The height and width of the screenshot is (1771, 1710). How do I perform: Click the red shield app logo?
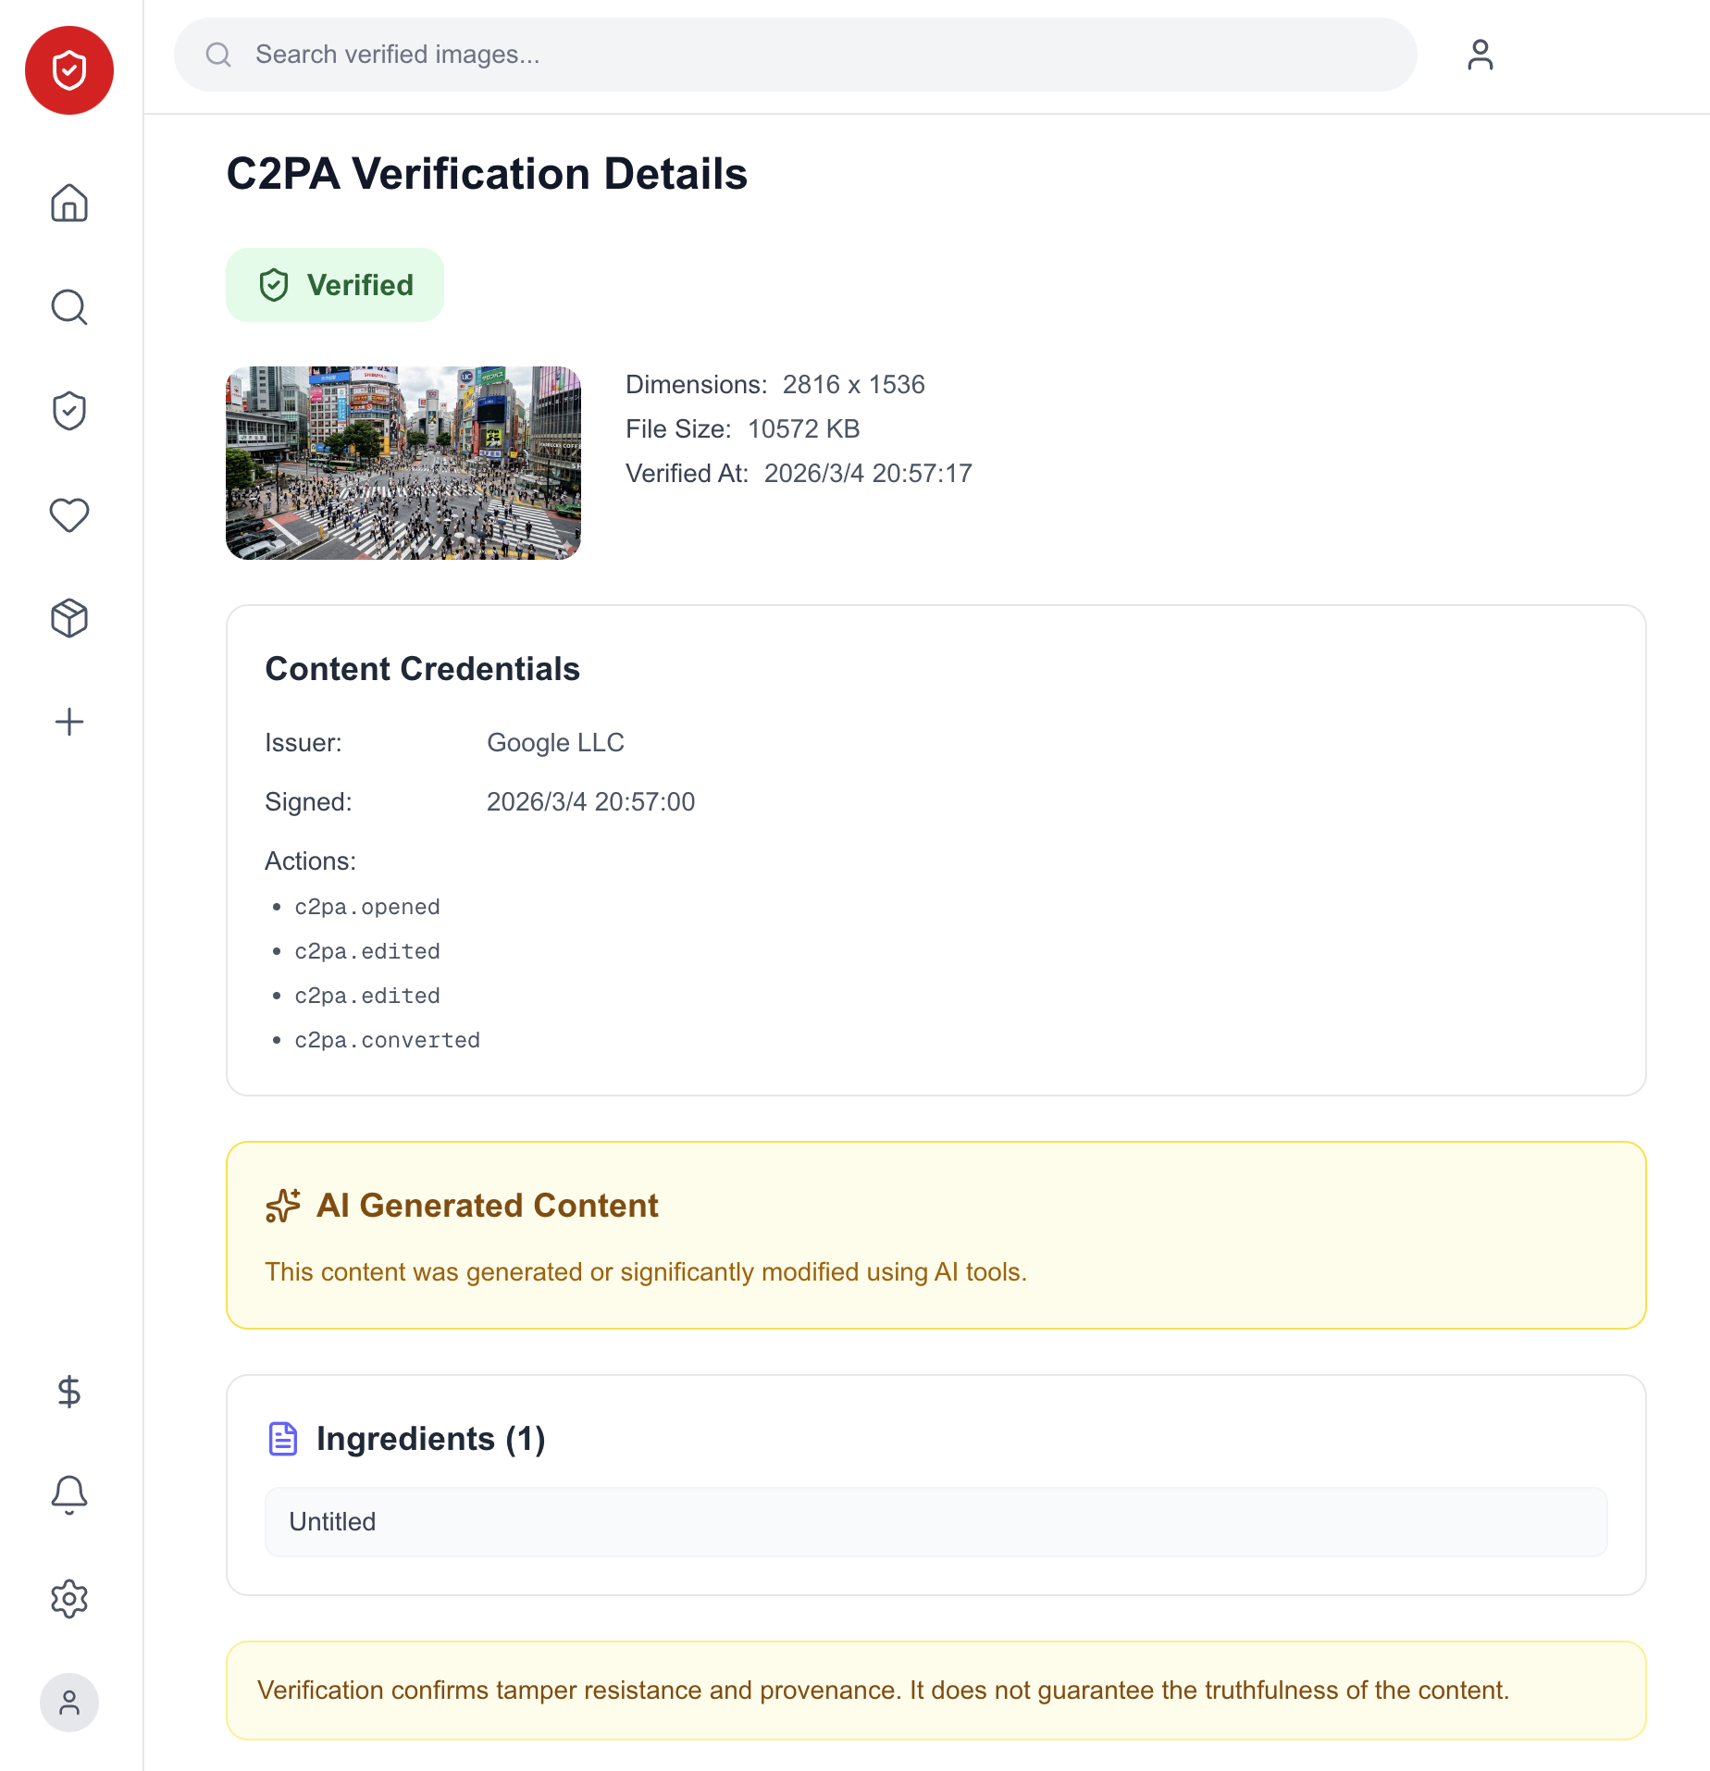tap(69, 70)
